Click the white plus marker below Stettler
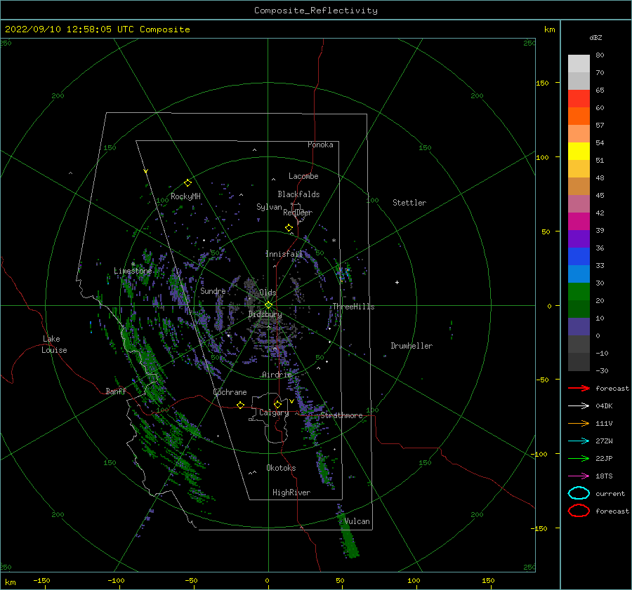Viewport: 632px width, 590px height. coord(397,282)
